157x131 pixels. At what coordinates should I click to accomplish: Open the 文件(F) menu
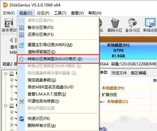pyautogui.click(x=9, y=13)
